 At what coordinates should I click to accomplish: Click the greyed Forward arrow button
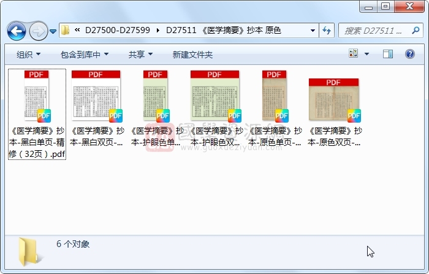[x=38, y=31]
